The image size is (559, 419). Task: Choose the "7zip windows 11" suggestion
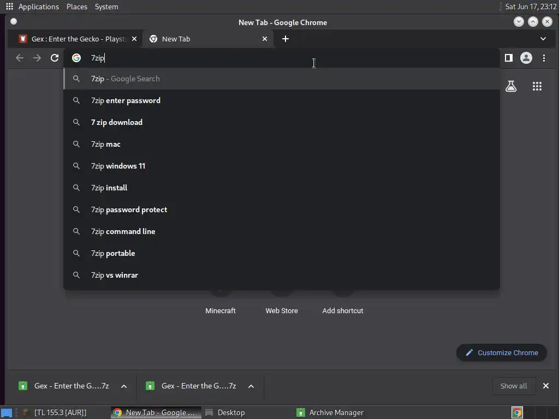click(282, 166)
